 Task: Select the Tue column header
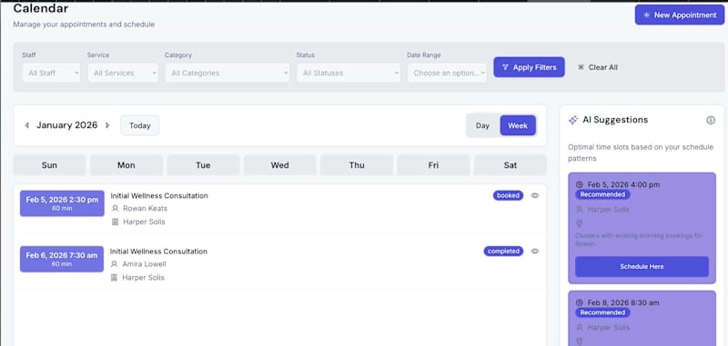(203, 165)
